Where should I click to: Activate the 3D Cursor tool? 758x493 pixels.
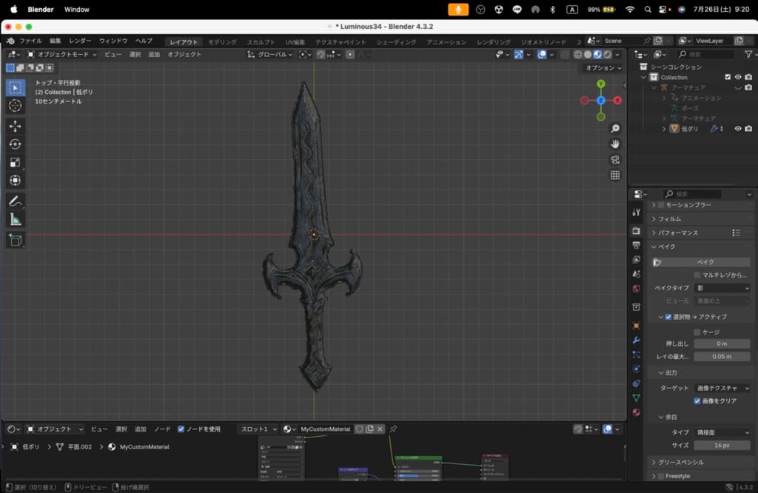click(16, 106)
